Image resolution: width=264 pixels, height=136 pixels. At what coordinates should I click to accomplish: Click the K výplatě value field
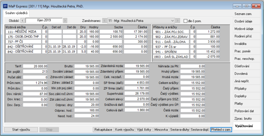(193, 116)
